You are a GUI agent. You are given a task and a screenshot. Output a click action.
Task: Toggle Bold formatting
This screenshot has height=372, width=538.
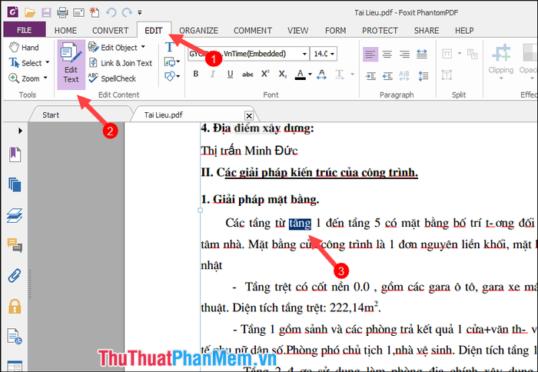[196, 74]
